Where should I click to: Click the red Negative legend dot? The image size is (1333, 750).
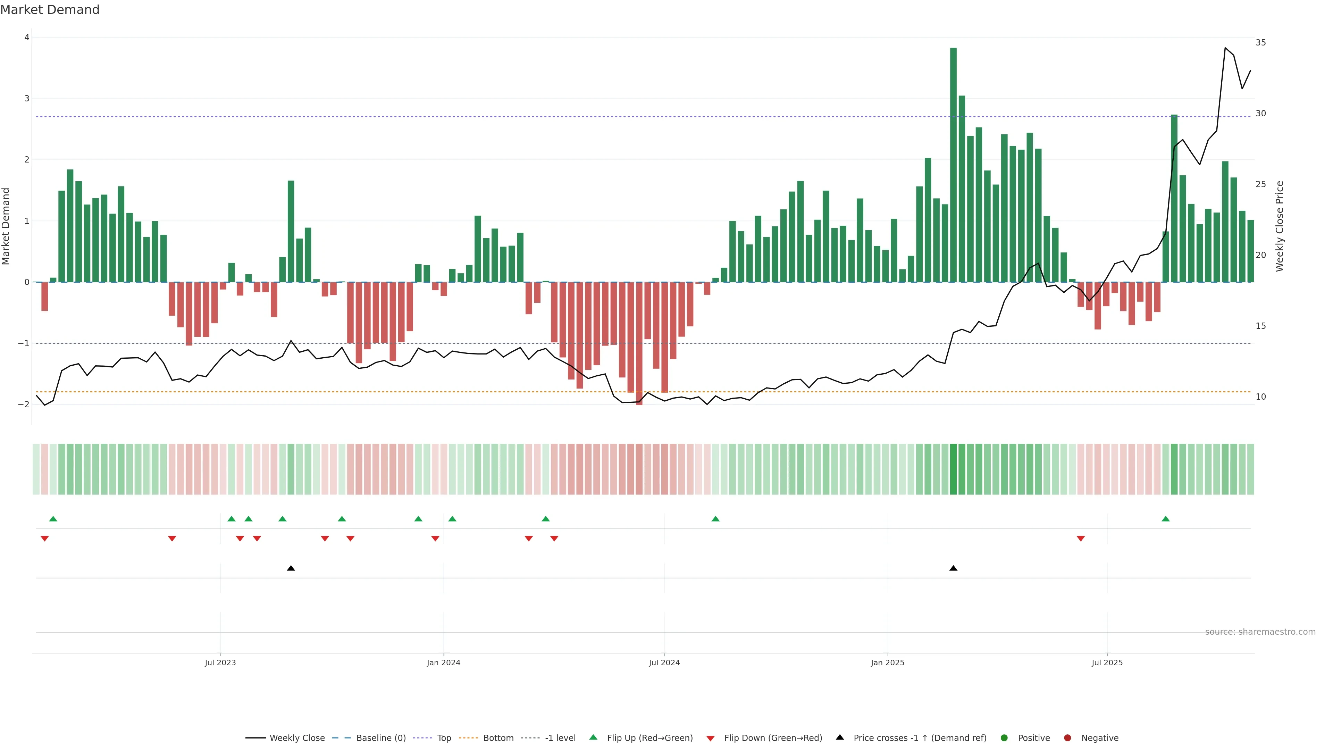(x=1067, y=738)
